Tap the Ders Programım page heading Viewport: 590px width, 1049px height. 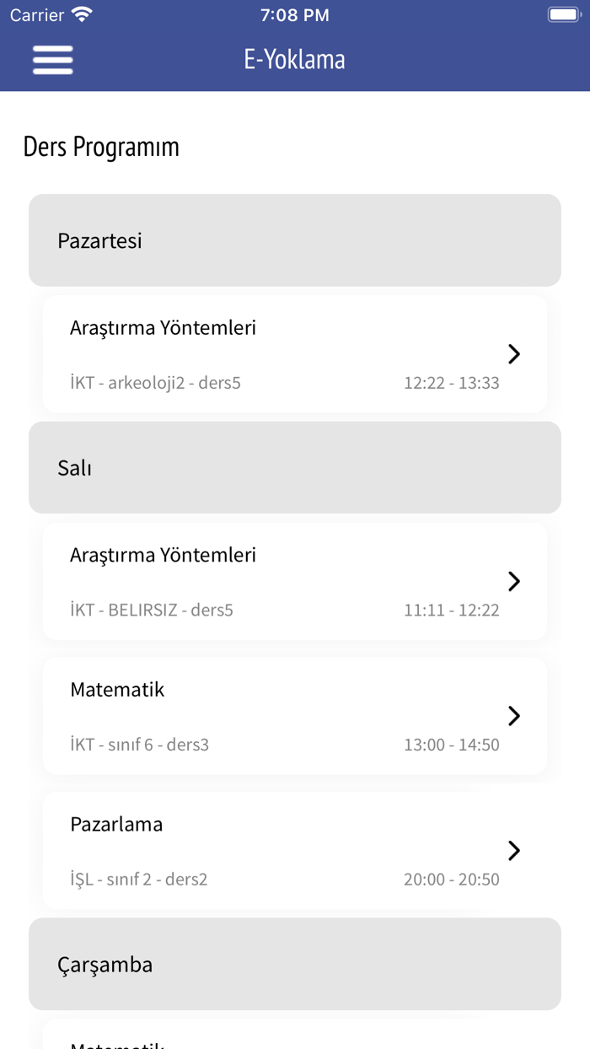pos(101,147)
